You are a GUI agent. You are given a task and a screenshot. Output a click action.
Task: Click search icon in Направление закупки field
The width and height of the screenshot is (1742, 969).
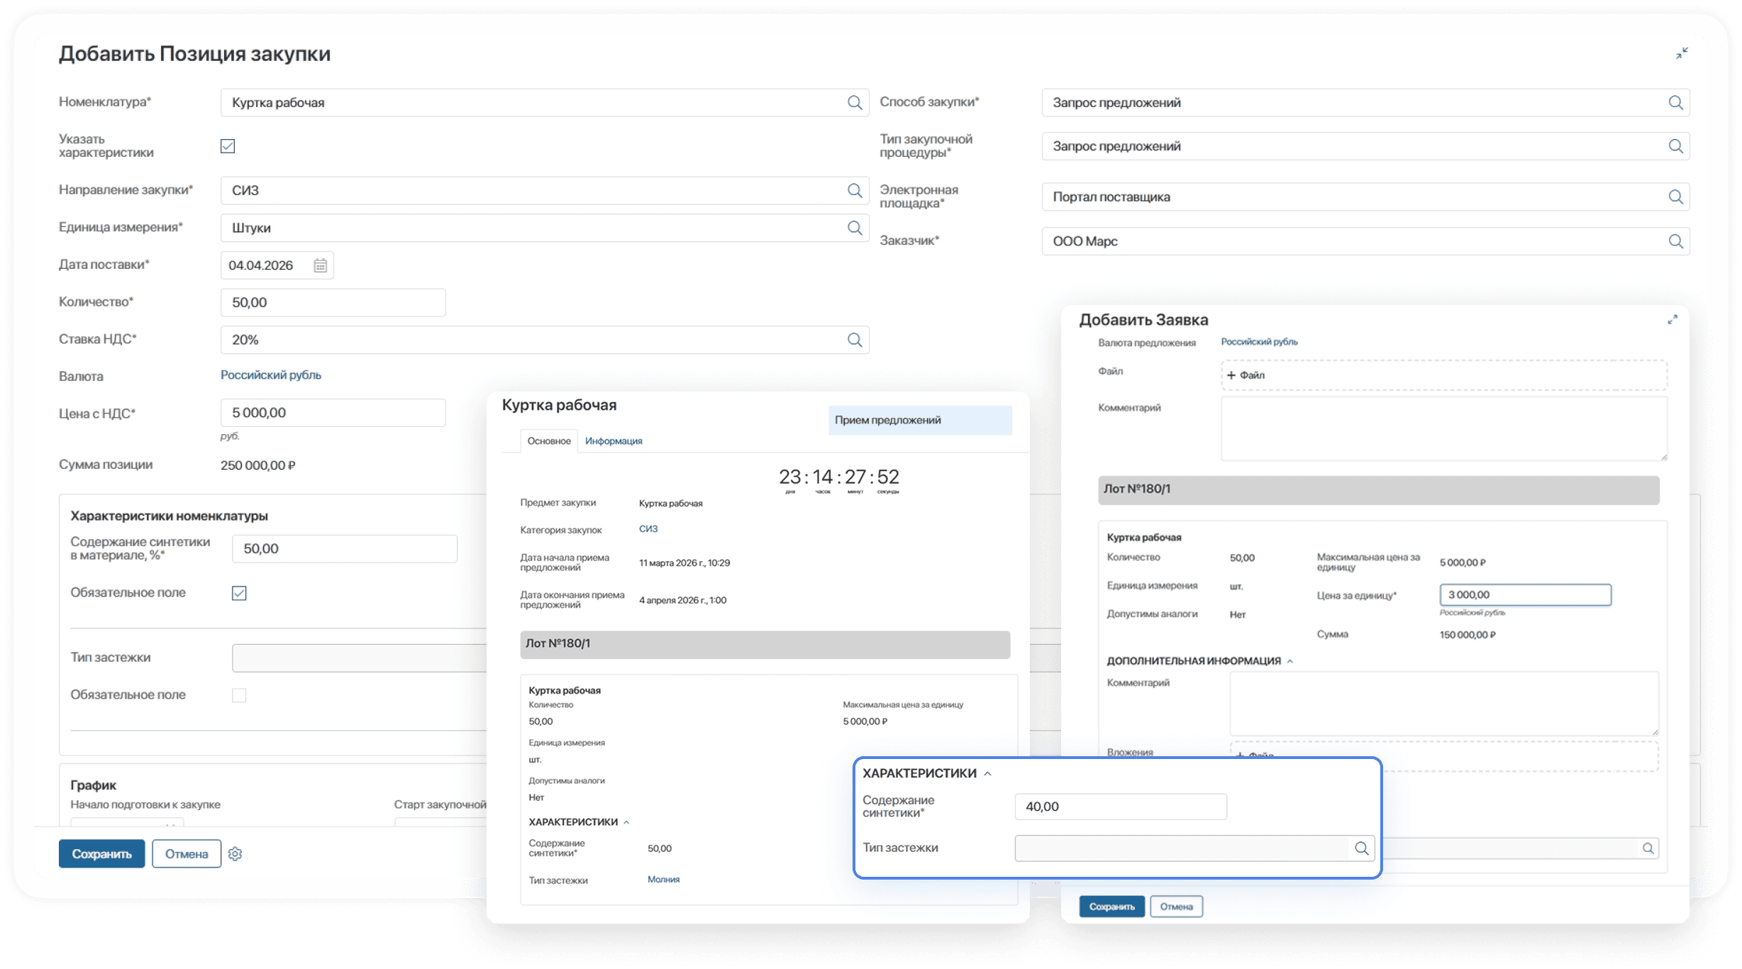[x=855, y=191]
